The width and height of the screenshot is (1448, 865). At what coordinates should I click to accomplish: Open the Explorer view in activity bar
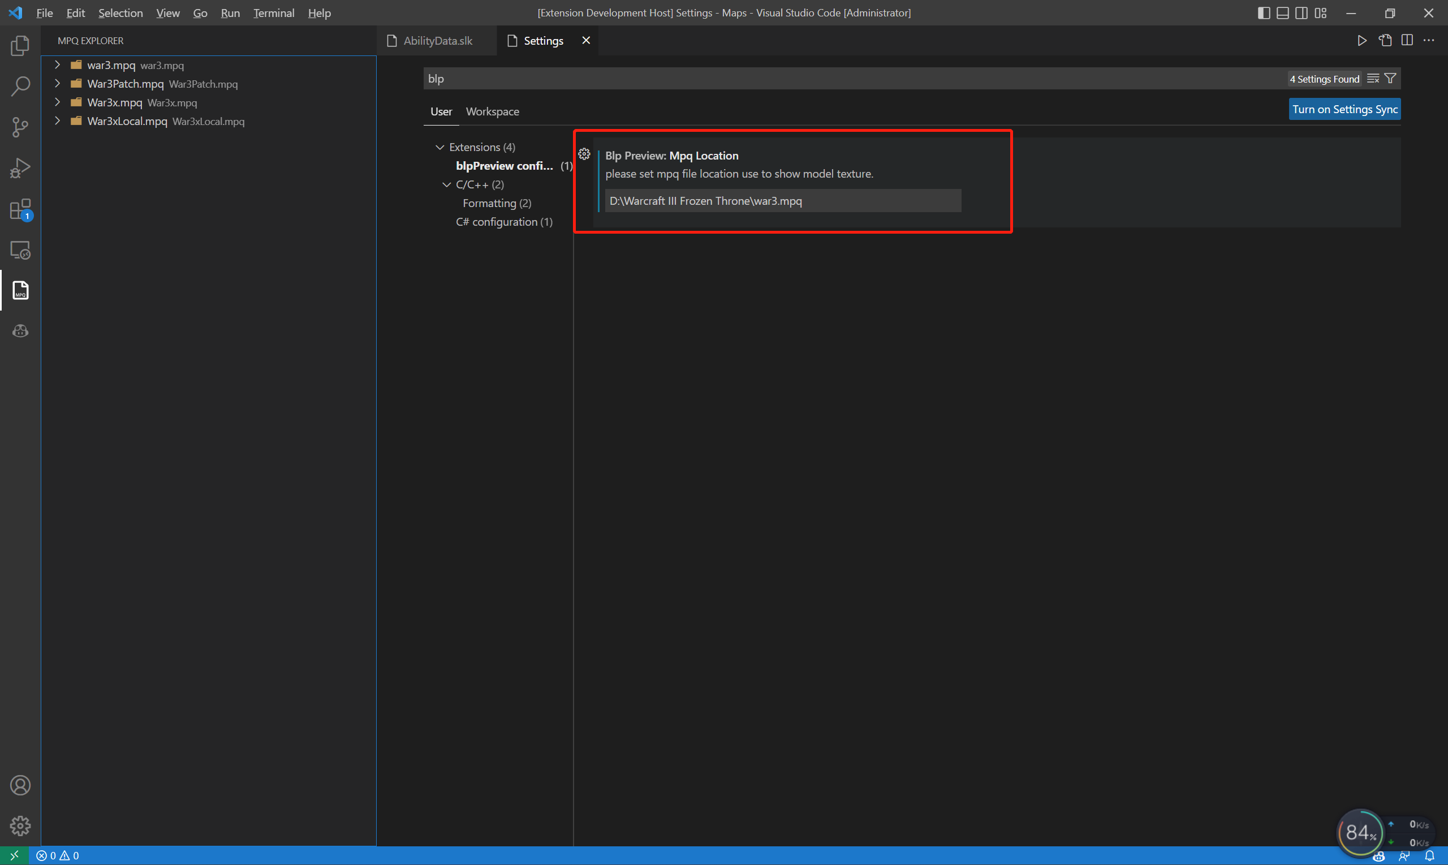pos(20,45)
